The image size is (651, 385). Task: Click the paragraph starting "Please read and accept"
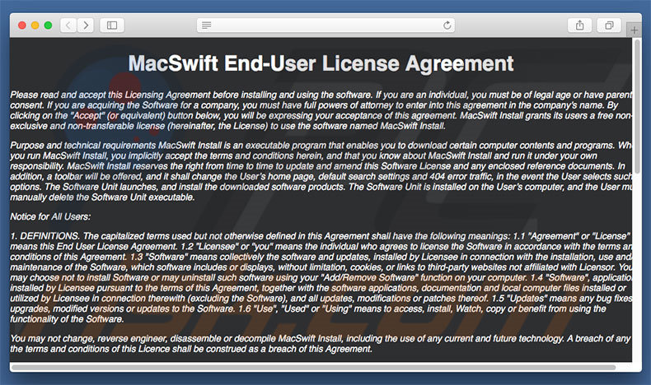[x=321, y=110]
